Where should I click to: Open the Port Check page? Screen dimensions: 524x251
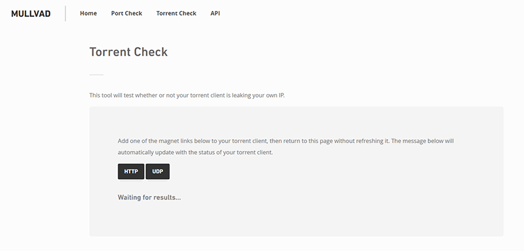pyautogui.click(x=126, y=13)
